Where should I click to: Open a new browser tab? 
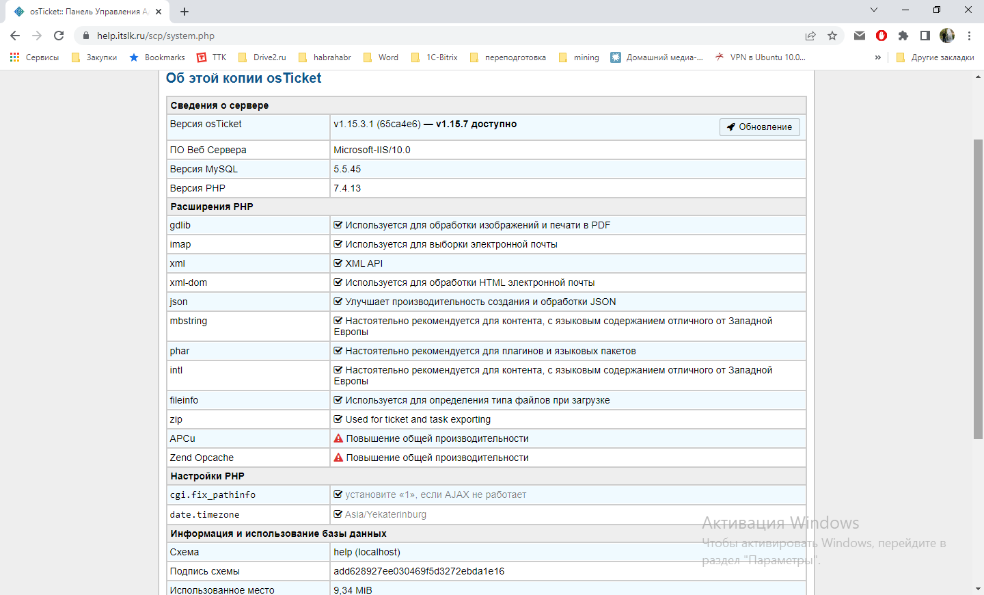[184, 12]
